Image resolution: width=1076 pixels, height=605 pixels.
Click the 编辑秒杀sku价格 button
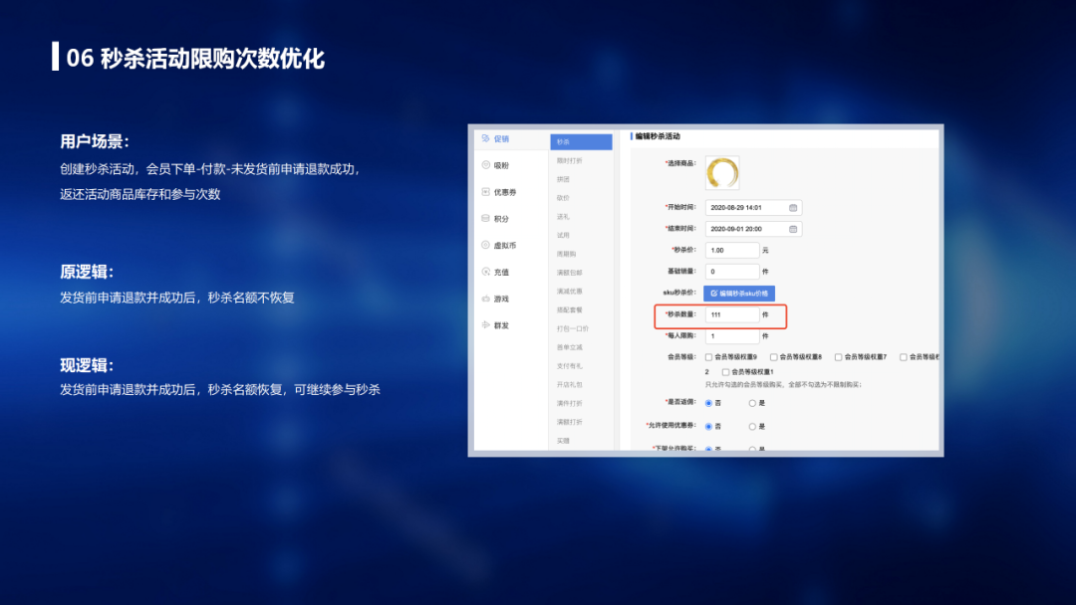coord(739,294)
